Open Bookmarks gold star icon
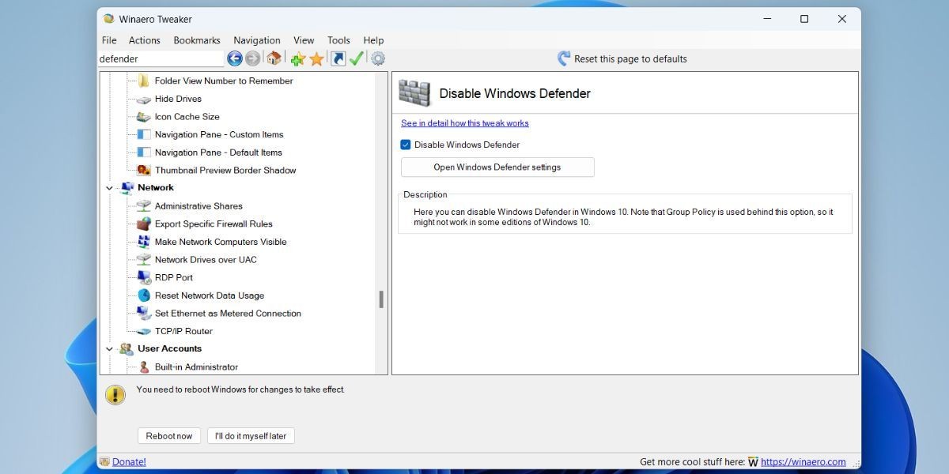Image resolution: width=949 pixels, height=474 pixels. pos(316,58)
